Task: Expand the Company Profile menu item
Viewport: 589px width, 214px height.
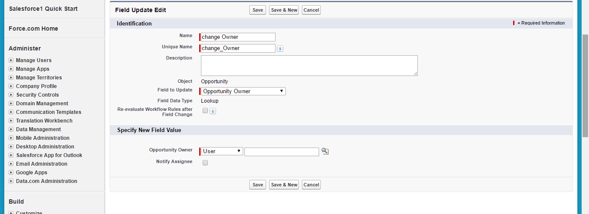Action: pos(36,86)
